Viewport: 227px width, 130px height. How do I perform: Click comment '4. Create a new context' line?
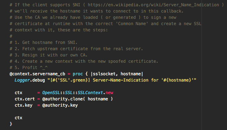(x=84, y=61)
